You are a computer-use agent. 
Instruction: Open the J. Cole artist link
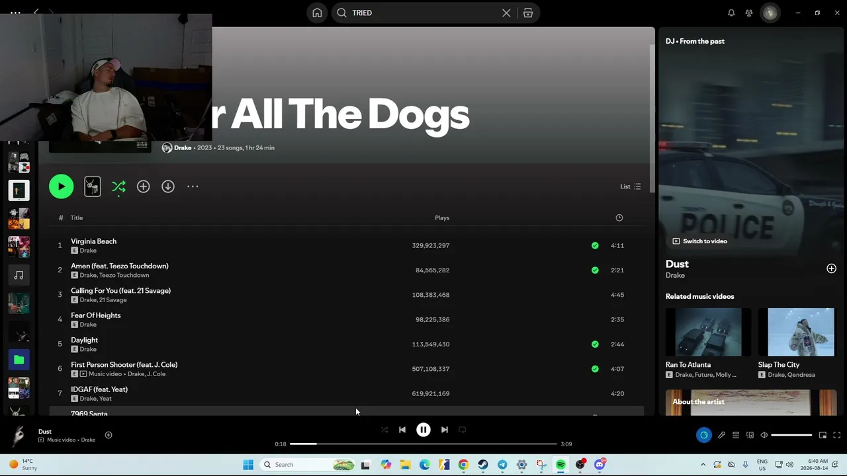[156, 374]
